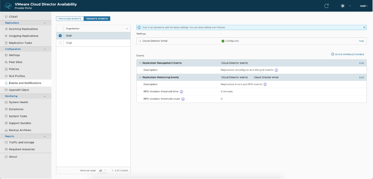Click the info icon after Replication errors description

pyautogui.click(x=265, y=84)
